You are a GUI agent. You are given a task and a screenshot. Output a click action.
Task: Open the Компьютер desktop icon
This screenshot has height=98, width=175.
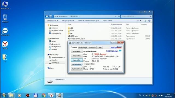(5, 5)
